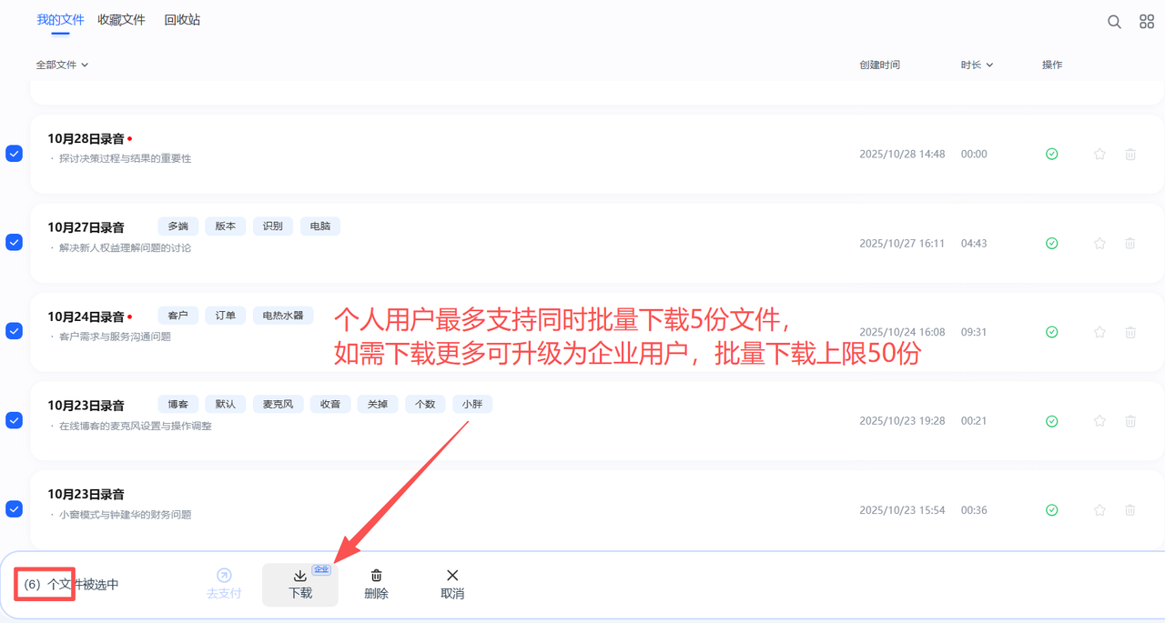Click the bottom bar 删除 trash button
1165x623 pixels.
click(376, 584)
